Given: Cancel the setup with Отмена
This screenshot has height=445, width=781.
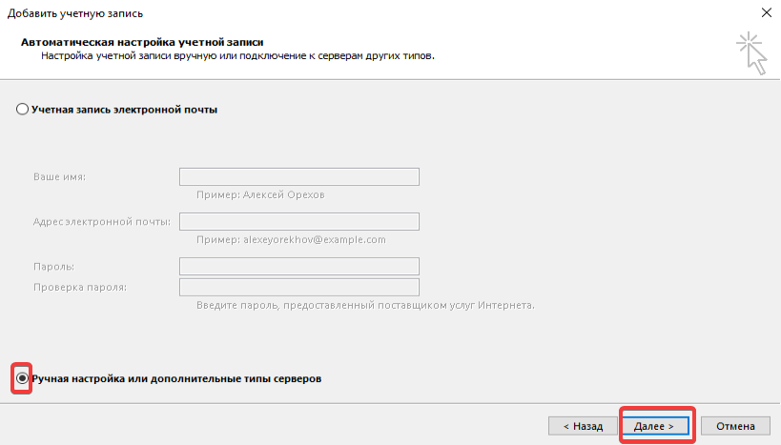Looking at the screenshot, I should coord(735,426).
